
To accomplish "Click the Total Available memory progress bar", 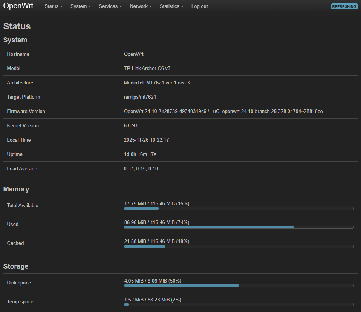I will tap(239, 208).
